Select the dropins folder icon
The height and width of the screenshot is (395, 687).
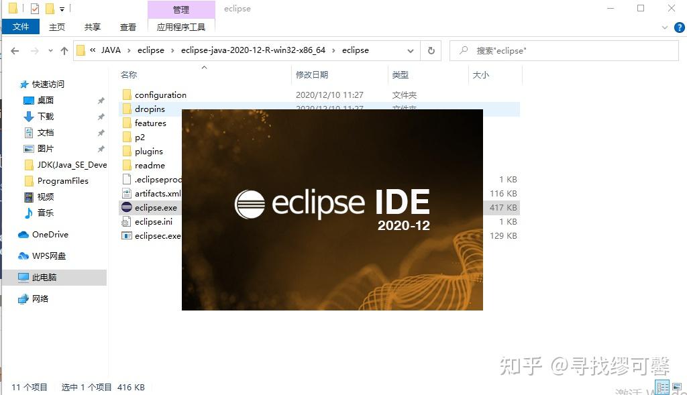click(x=127, y=109)
